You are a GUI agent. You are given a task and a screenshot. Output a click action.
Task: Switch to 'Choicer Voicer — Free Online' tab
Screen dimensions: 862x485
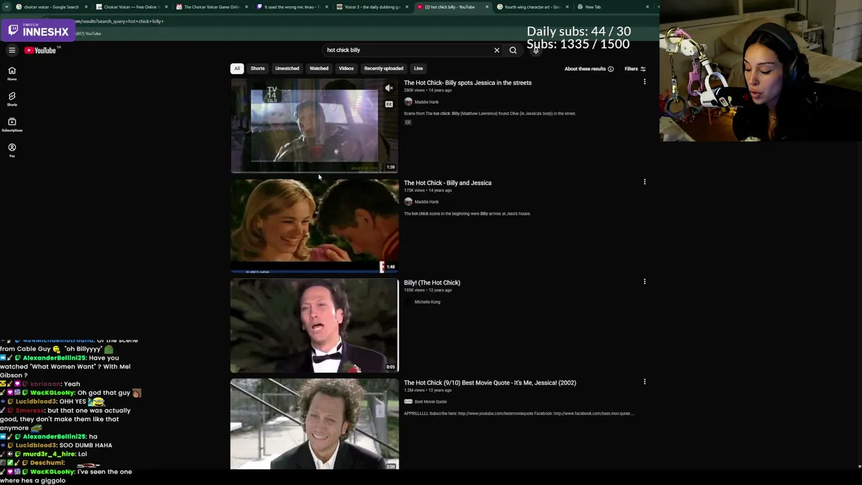pos(131,7)
